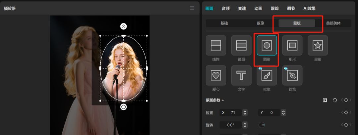
Task: Reset the 蒙版参数 mask parameters
Action: point(335,100)
